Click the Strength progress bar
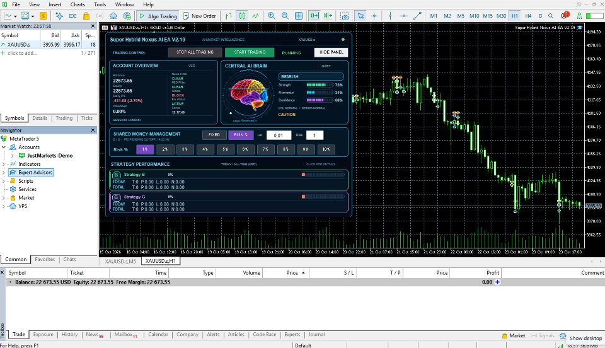Image resolution: width=605 pixels, height=348 pixels. (x=320, y=85)
